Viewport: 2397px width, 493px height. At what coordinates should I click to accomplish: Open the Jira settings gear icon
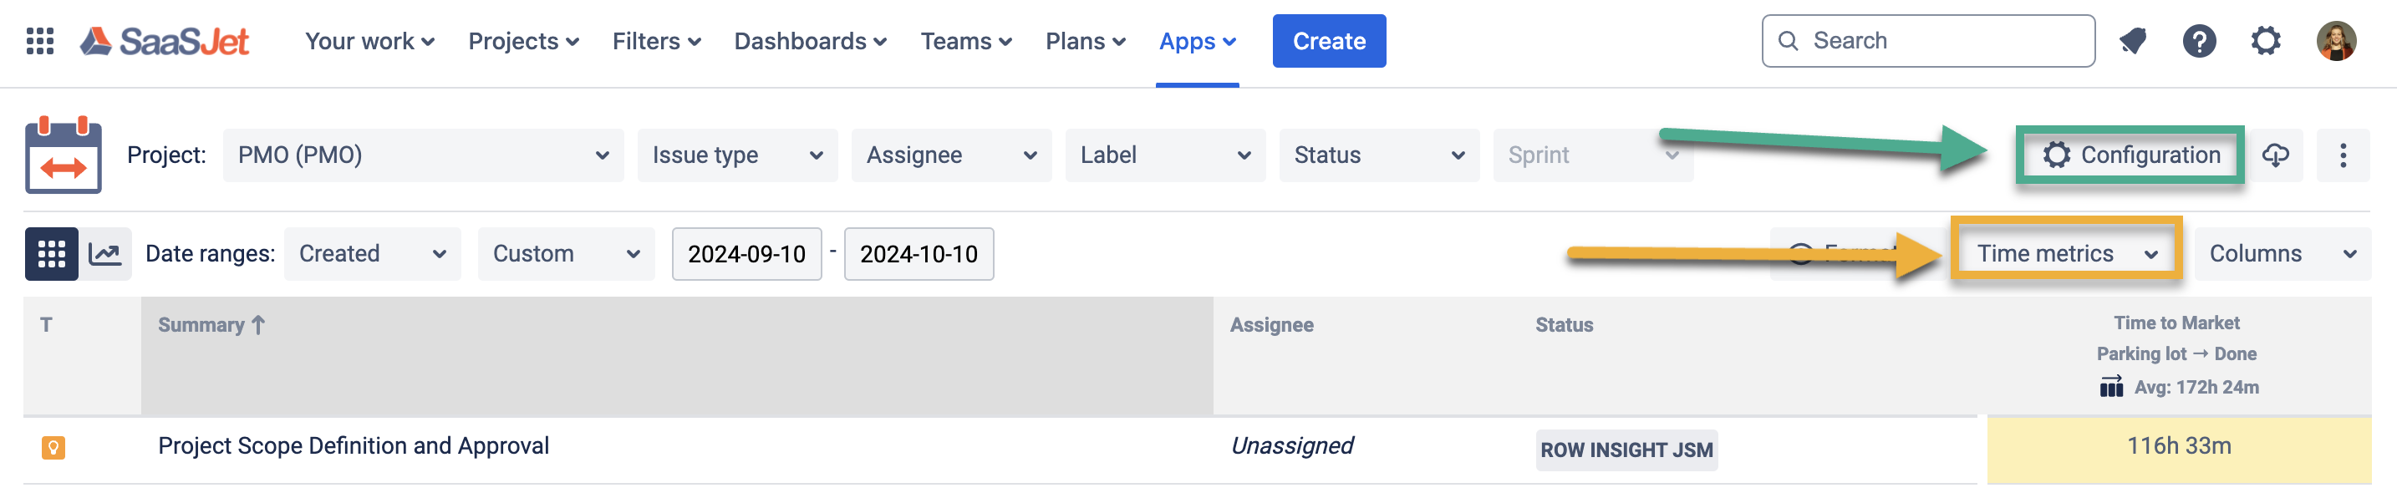point(2266,41)
